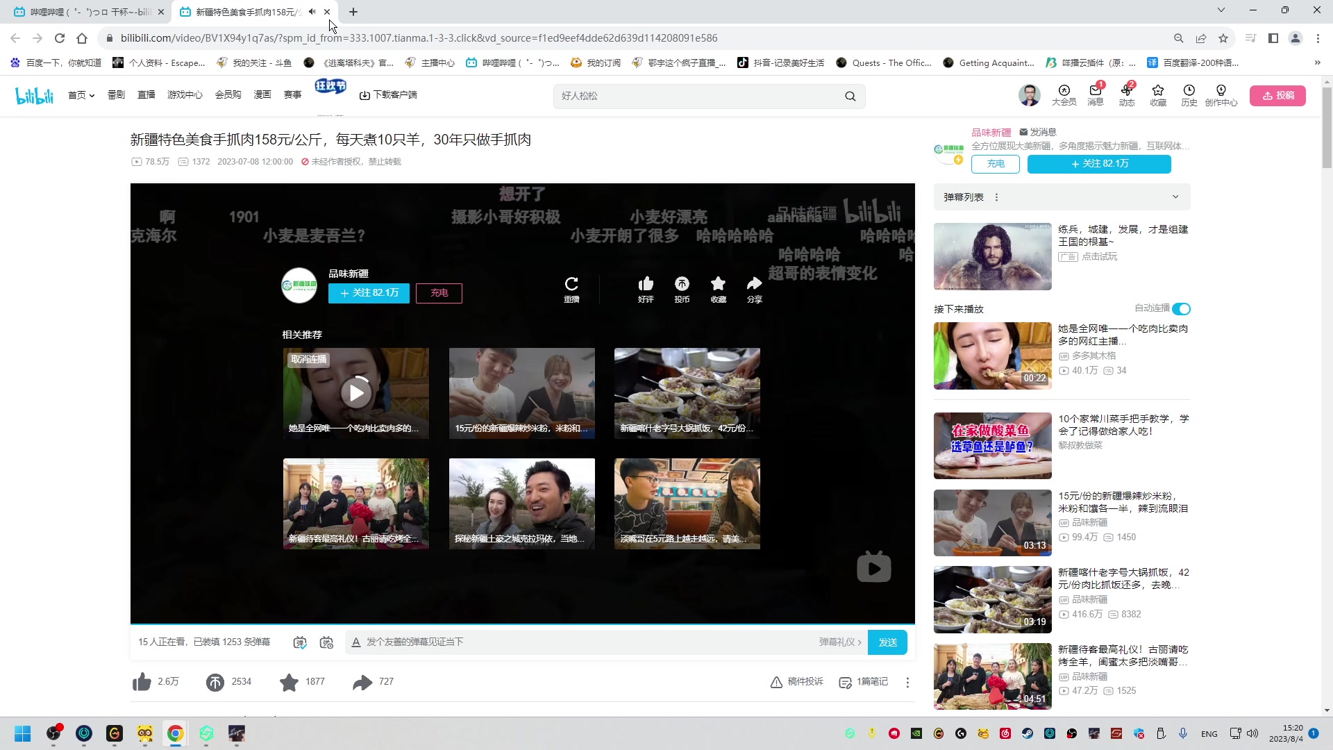Open the more options dots below video
This screenshot has width=1333, height=750.
907,682
